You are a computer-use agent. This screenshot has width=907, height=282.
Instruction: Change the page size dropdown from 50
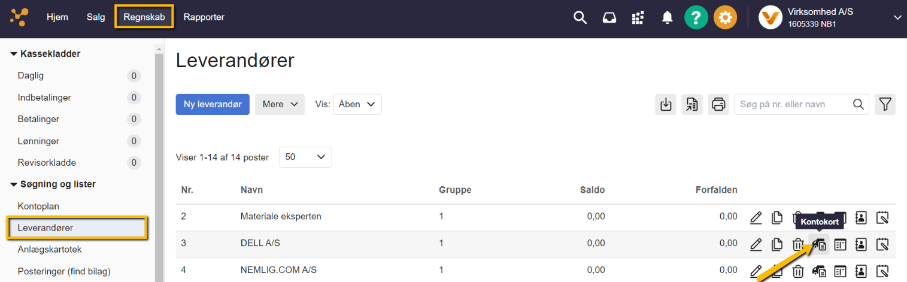click(x=305, y=157)
